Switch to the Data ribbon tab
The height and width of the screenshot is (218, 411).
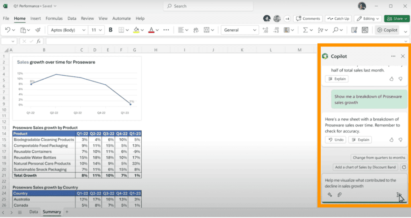pyautogui.click(x=72, y=18)
